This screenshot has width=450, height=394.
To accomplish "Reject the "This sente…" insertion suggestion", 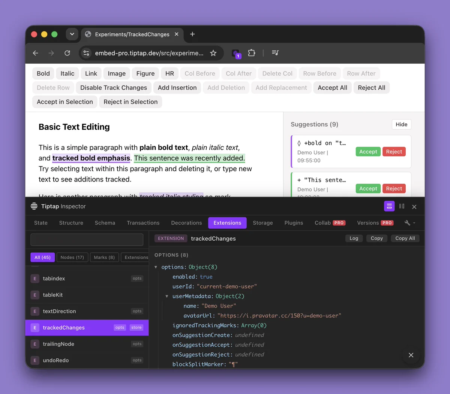I will point(394,189).
